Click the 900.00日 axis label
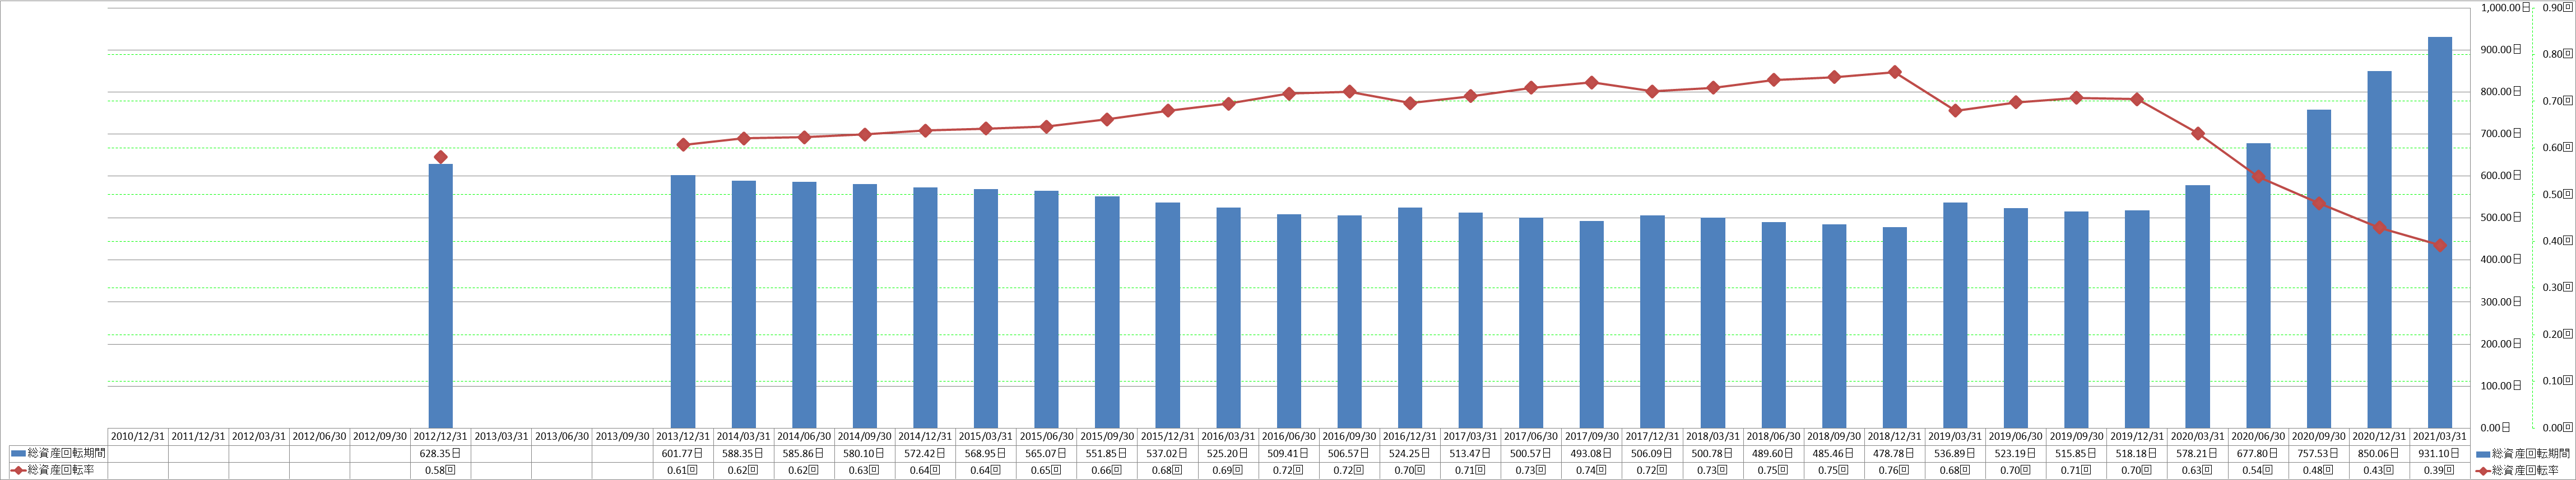This screenshot has width=2576, height=480. [2502, 50]
